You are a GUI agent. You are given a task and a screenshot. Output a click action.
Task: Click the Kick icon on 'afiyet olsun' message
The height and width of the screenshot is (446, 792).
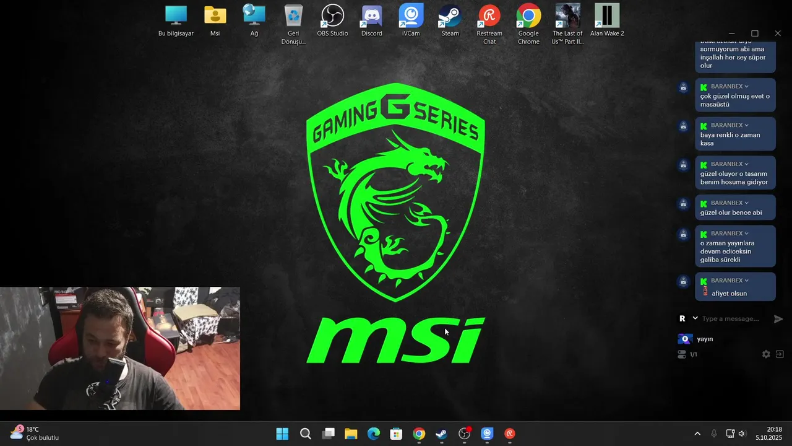(704, 281)
